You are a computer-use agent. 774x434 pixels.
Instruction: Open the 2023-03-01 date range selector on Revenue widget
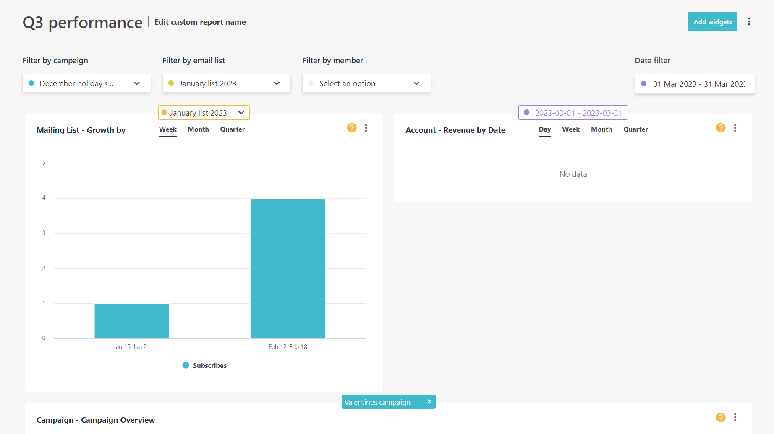[x=573, y=112]
